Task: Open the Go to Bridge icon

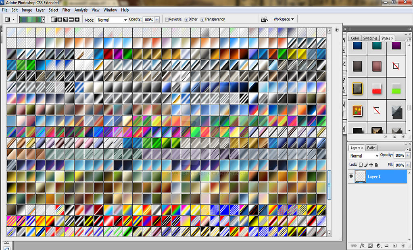Action: coord(265,19)
